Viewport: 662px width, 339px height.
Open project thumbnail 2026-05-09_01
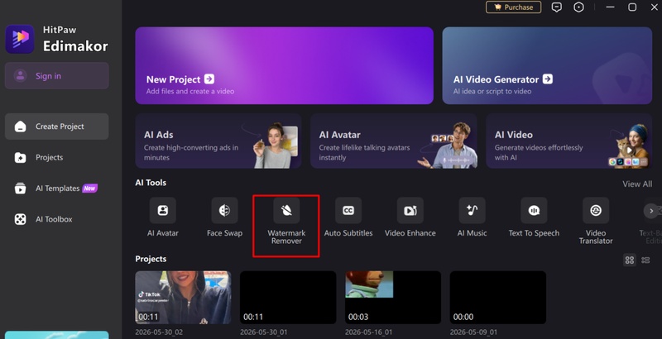pos(498,298)
